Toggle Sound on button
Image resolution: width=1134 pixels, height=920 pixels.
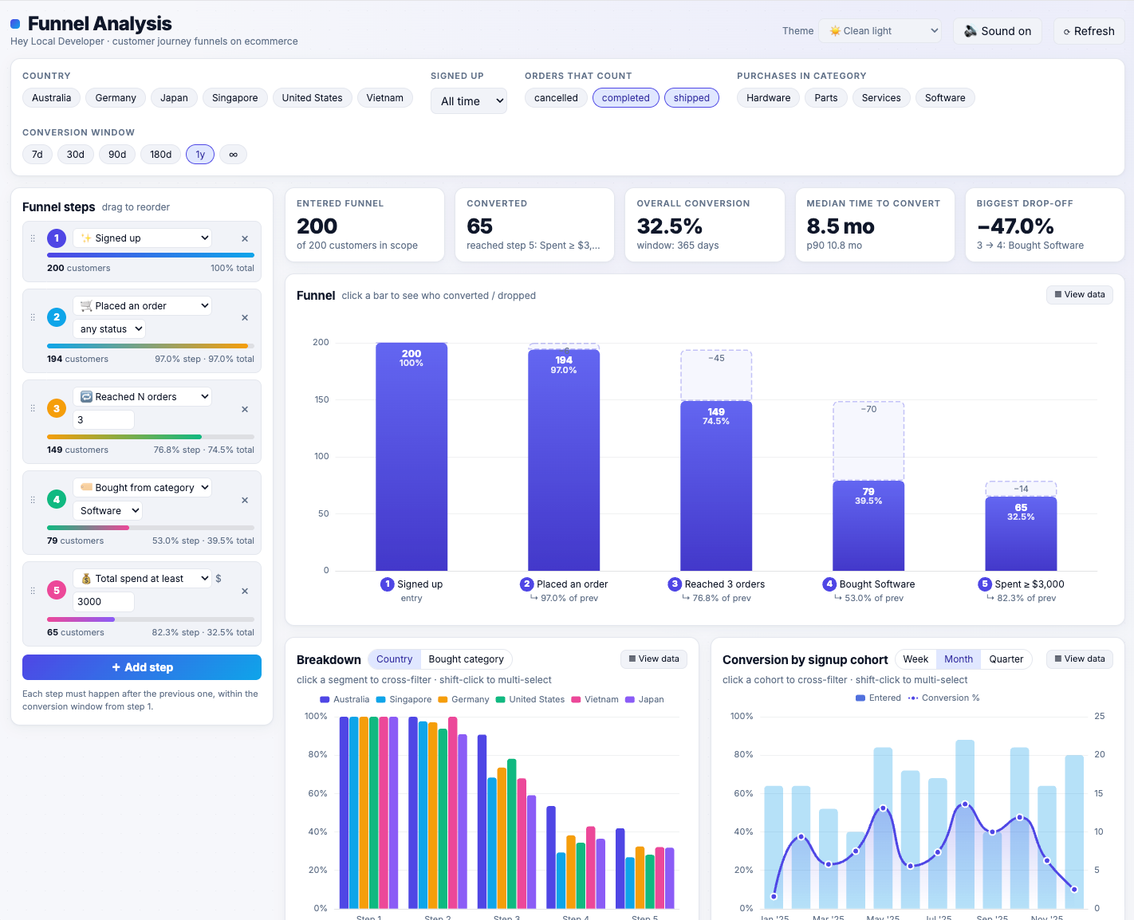(x=998, y=31)
